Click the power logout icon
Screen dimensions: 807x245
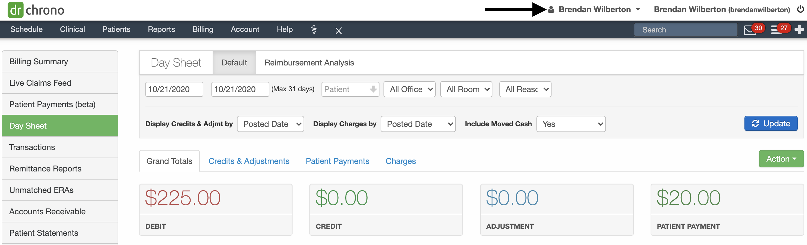(800, 9)
